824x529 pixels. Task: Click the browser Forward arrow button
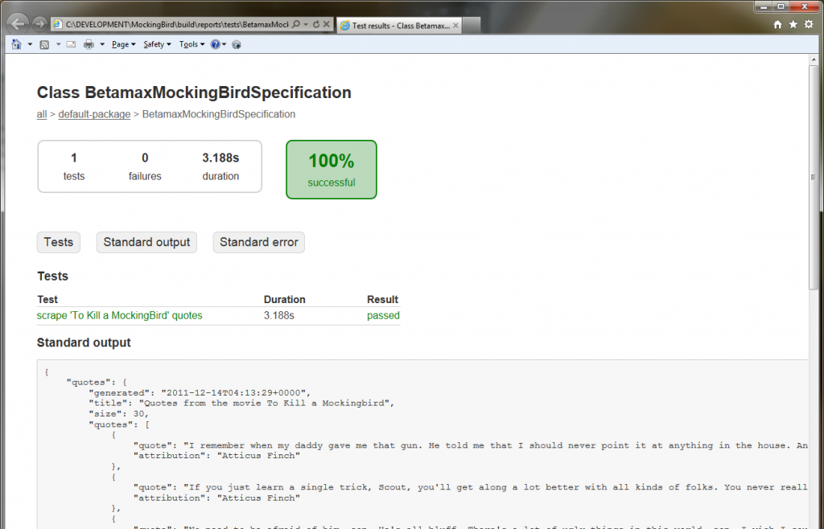[39, 24]
